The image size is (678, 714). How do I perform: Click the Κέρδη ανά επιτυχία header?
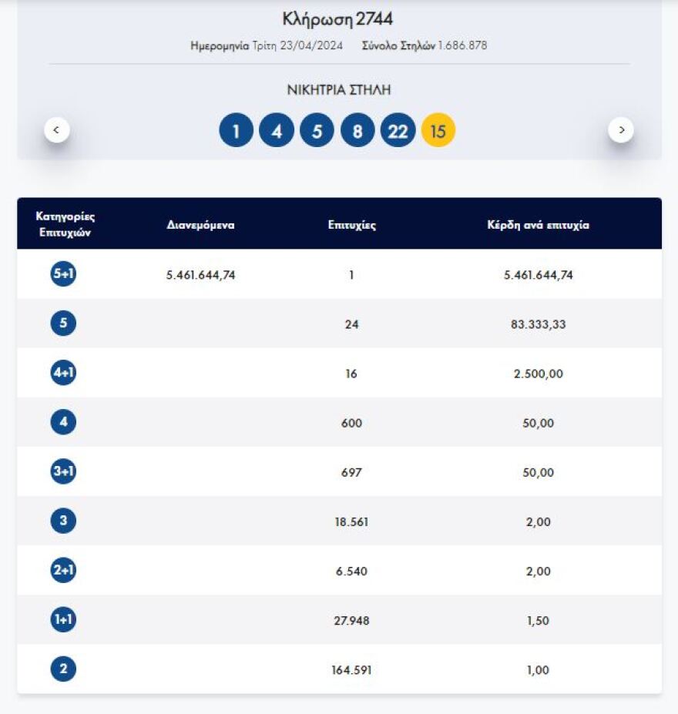538,226
